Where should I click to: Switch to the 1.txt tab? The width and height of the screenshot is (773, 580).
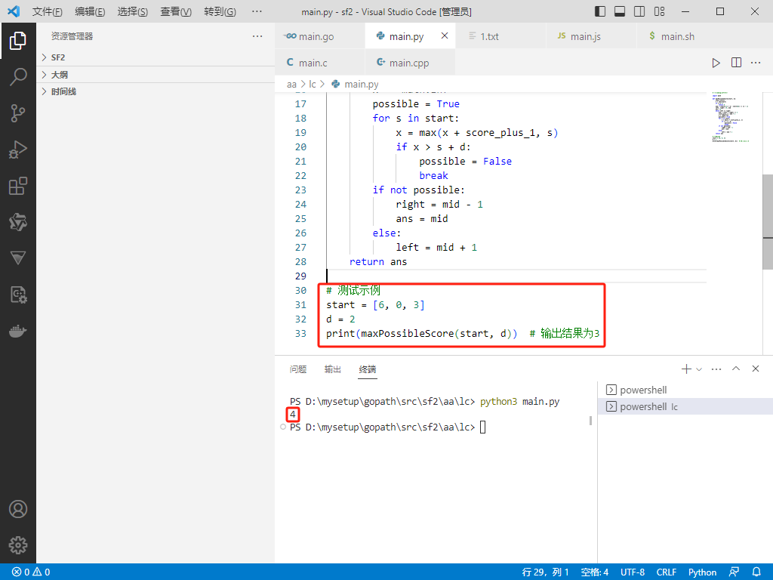pos(501,36)
